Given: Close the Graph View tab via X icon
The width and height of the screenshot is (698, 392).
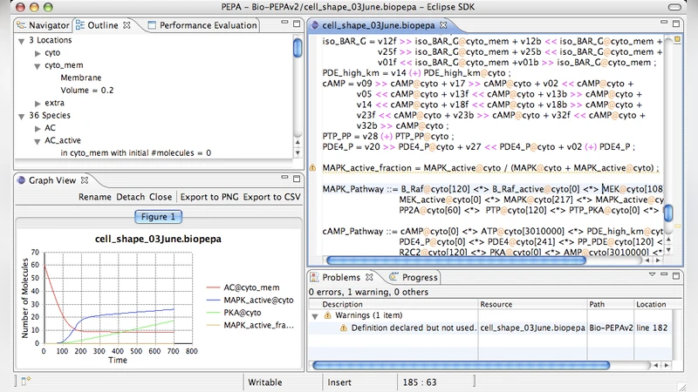Looking at the screenshot, I should coord(85,180).
